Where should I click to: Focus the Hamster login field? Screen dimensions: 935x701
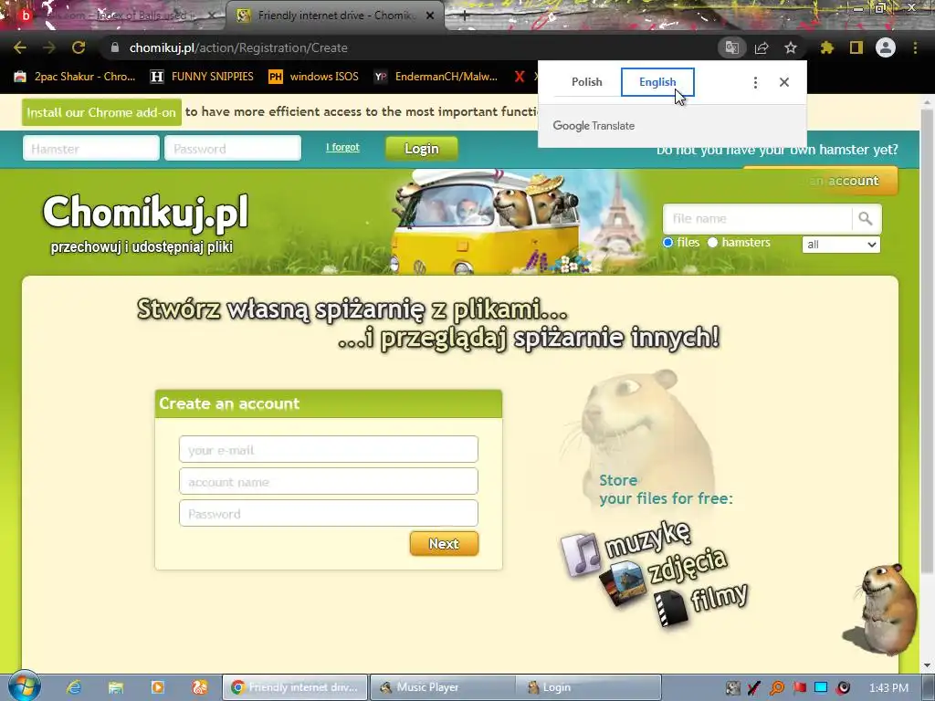click(x=91, y=149)
